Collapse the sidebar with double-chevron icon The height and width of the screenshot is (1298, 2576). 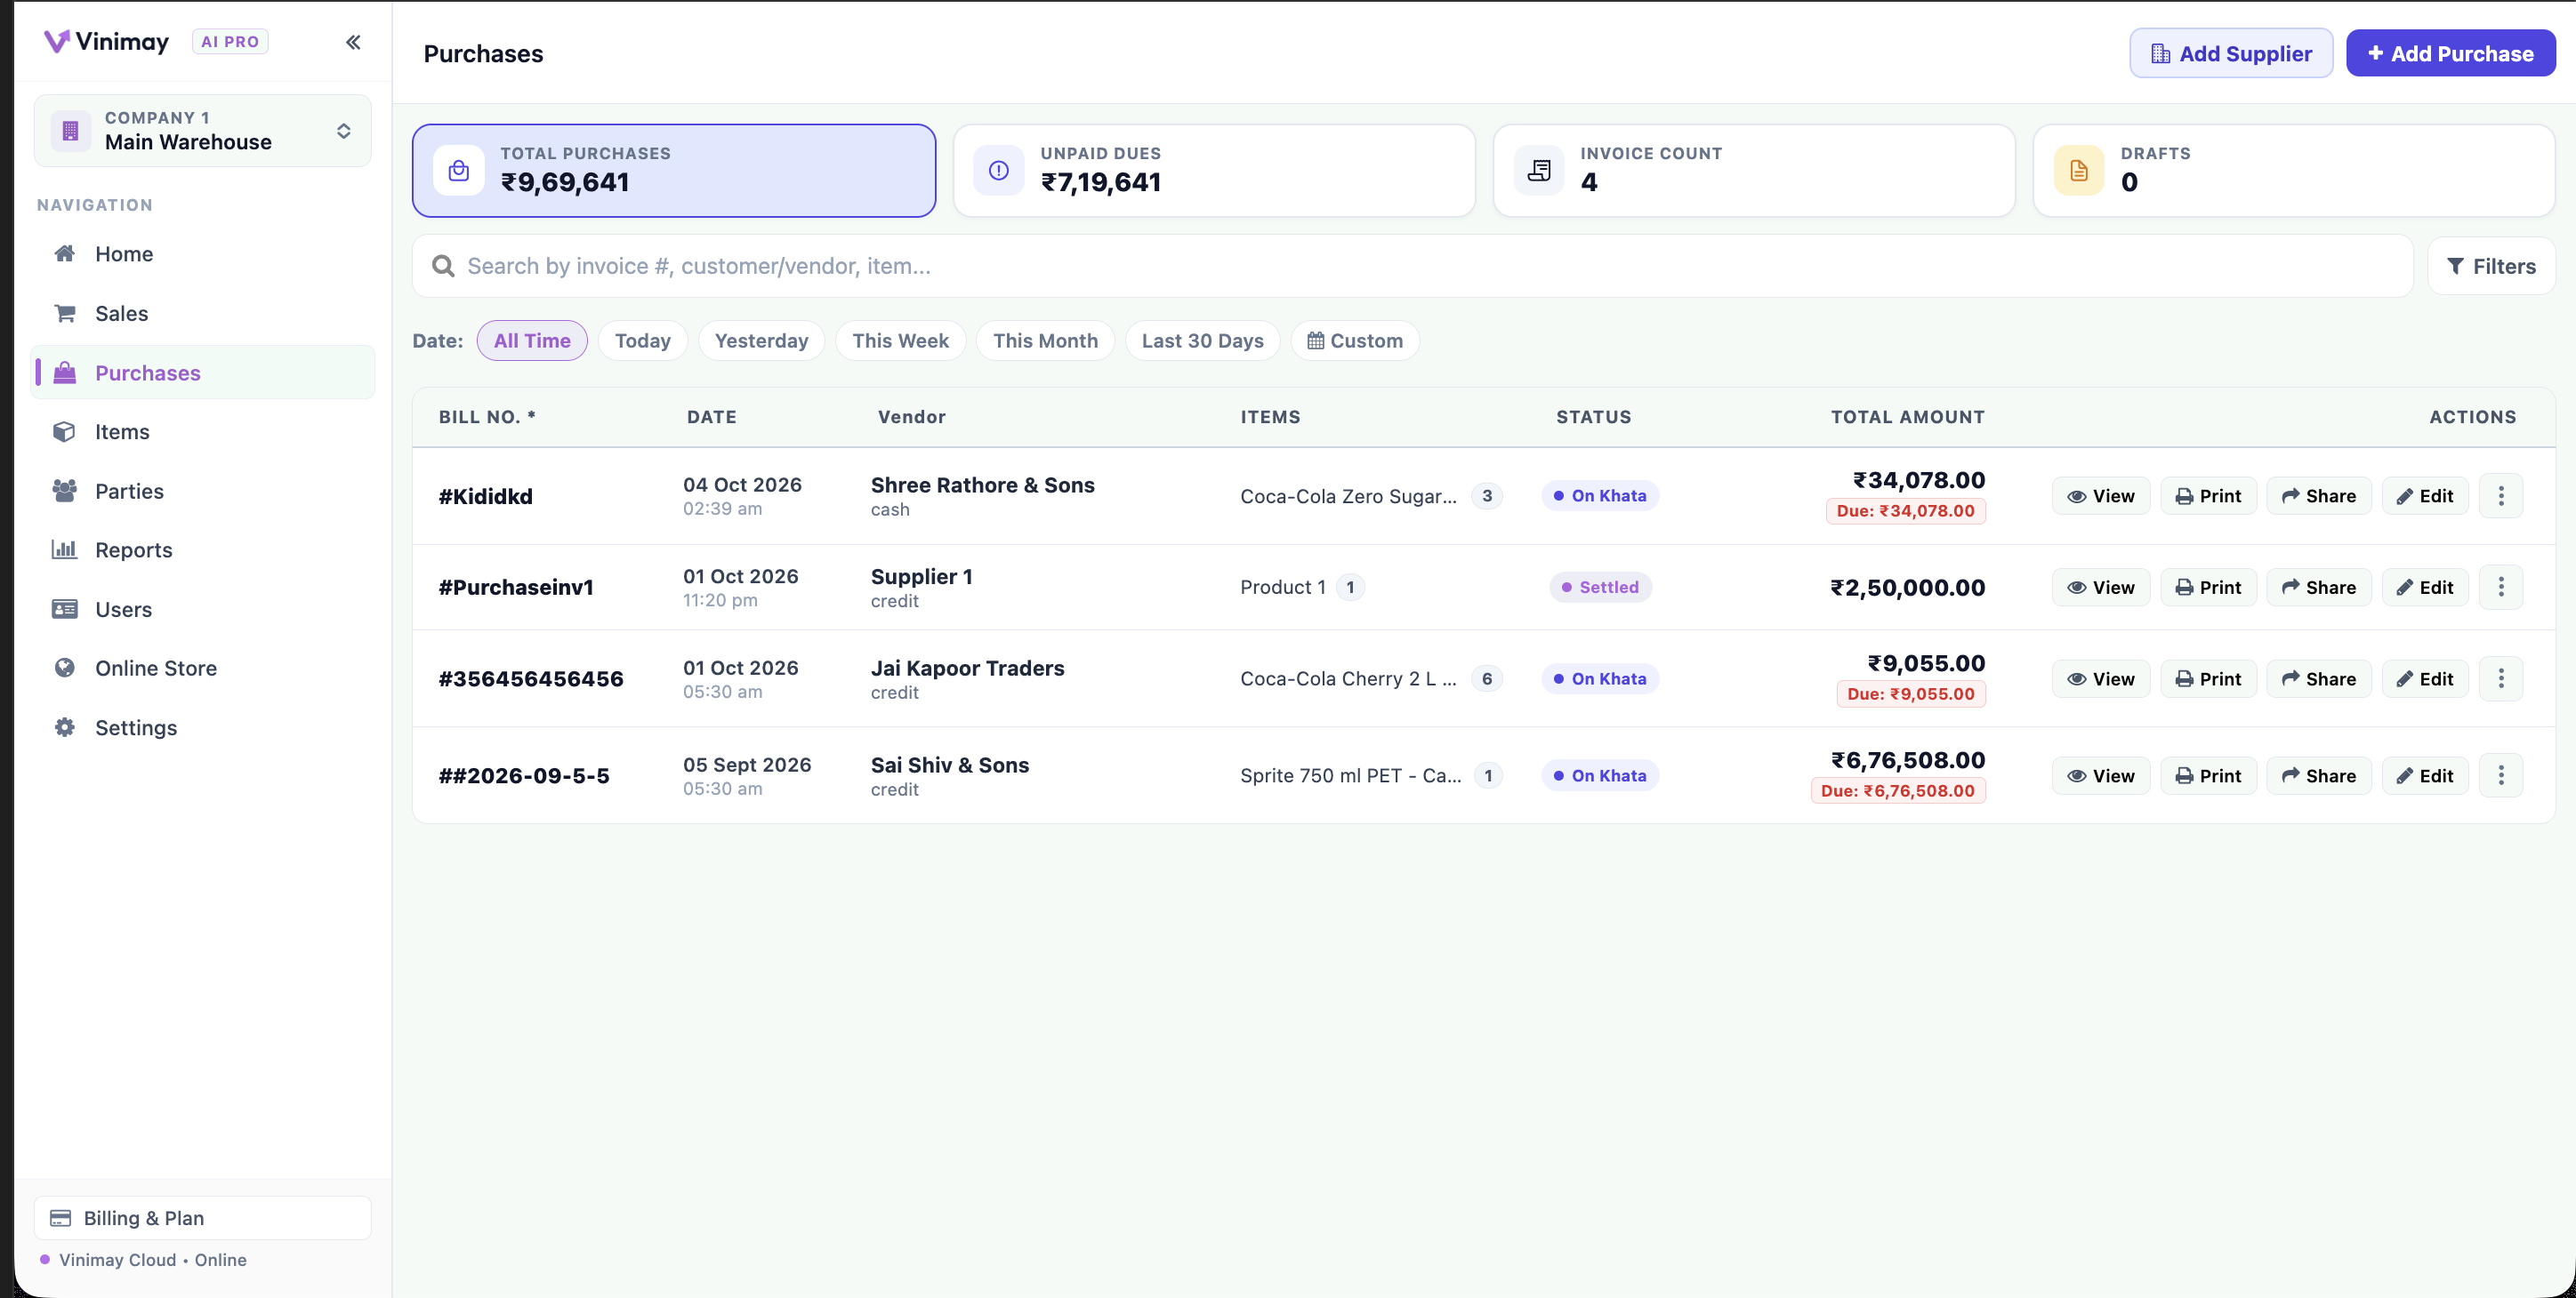353,42
